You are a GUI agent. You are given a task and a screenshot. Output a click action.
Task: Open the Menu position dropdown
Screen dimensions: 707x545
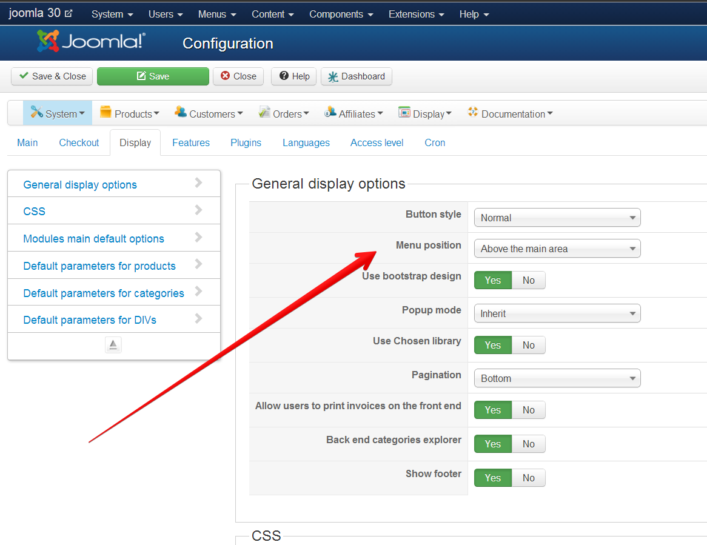click(x=557, y=249)
